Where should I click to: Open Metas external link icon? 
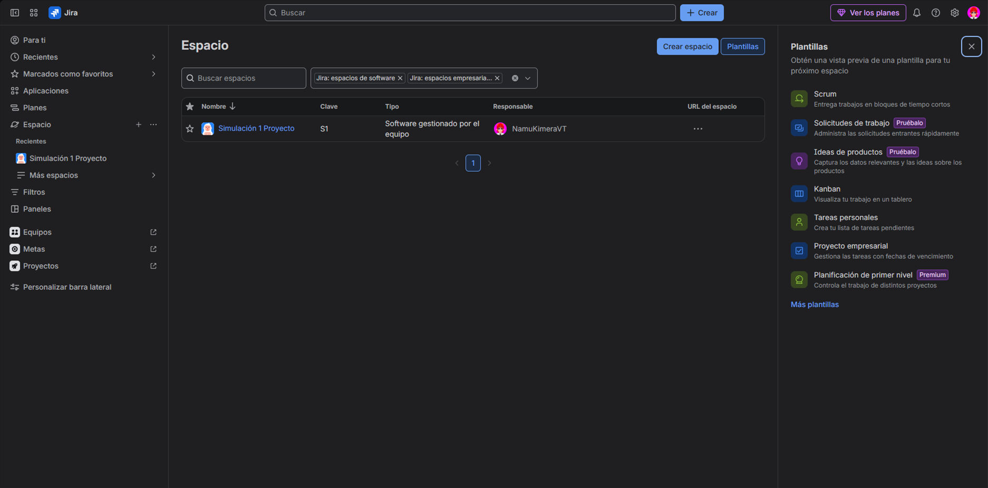[x=153, y=249]
